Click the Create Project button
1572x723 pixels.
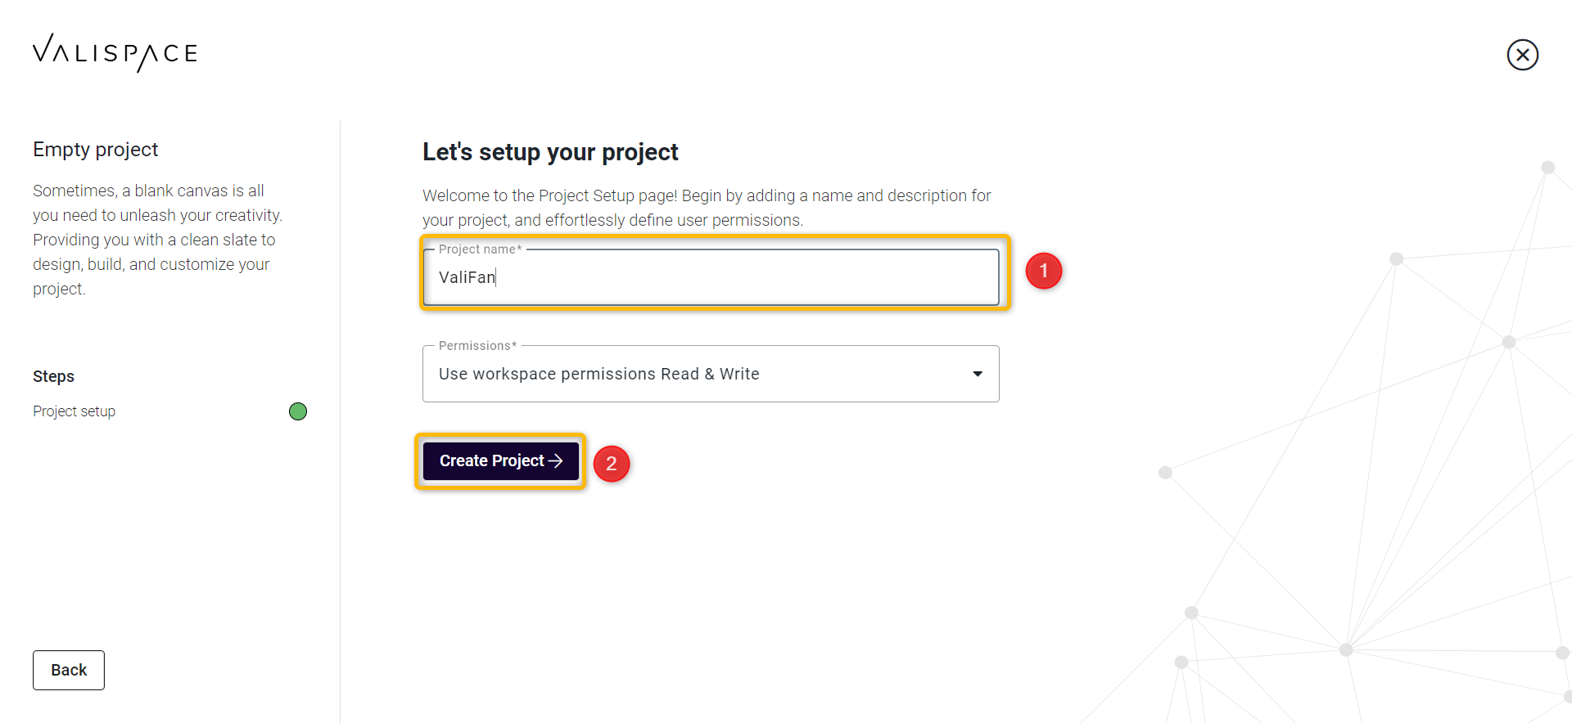(501, 460)
